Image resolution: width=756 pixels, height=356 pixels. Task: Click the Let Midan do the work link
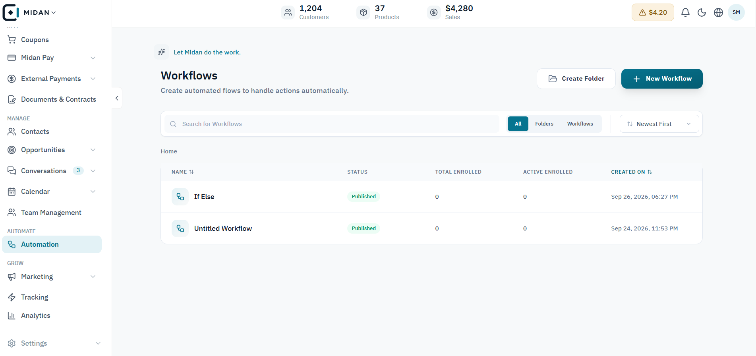point(207,52)
